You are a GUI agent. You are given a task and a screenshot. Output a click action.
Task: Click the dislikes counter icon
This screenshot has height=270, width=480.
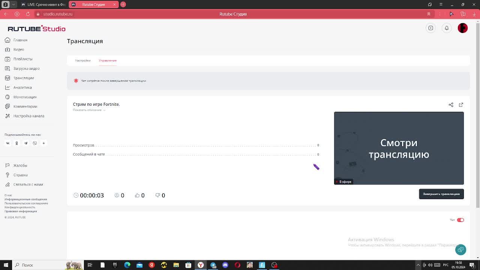pos(157,195)
